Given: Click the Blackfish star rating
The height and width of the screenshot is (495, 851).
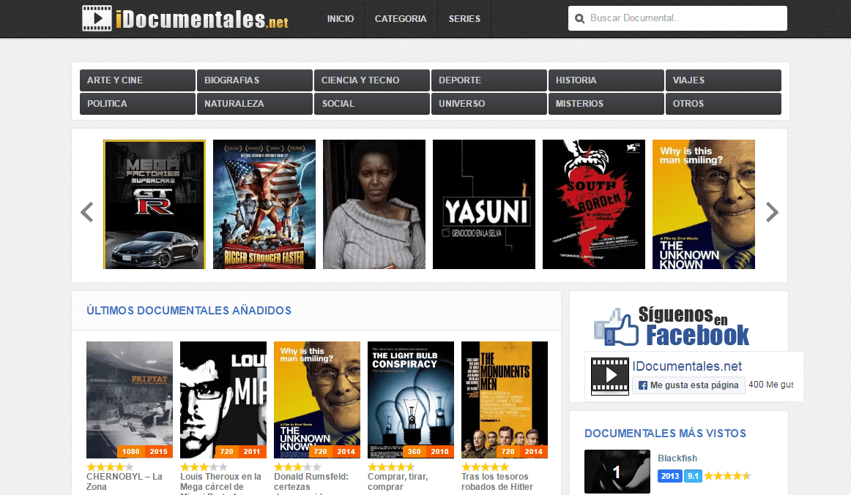Looking at the screenshot, I should (727, 476).
